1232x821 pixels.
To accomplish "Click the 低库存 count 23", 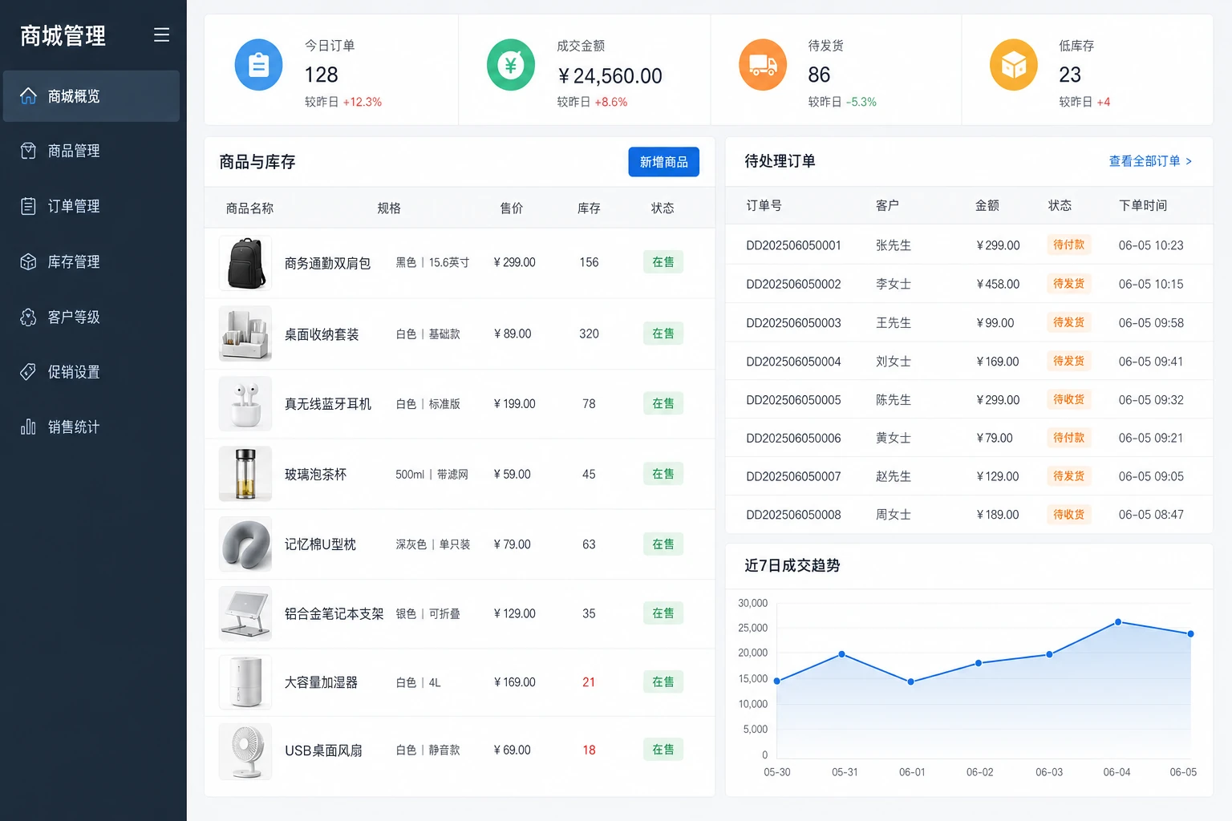I will tap(1070, 75).
